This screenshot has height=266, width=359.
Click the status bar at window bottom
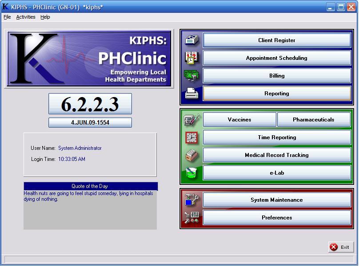tap(179, 259)
